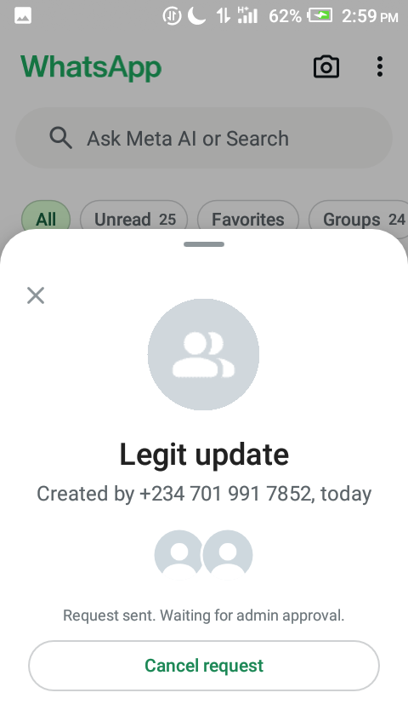The height and width of the screenshot is (727, 408).
Task: Close the group join sheet
Action: click(x=36, y=295)
